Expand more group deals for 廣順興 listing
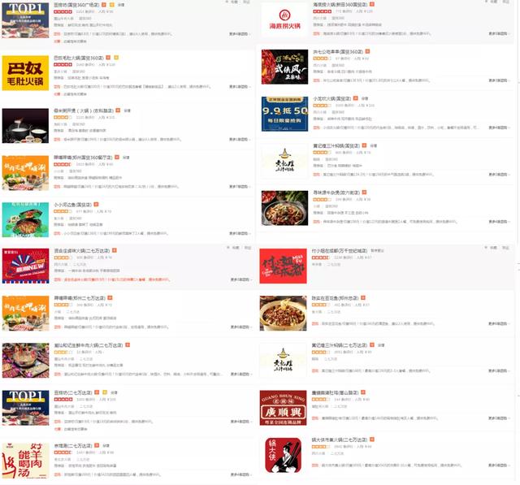The width and height of the screenshot is (520, 485). (x=499, y=418)
